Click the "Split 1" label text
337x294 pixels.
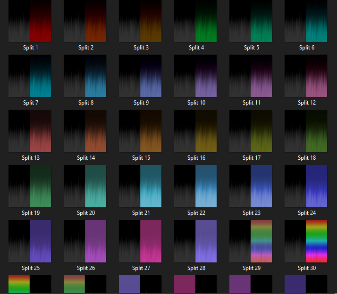(31, 48)
